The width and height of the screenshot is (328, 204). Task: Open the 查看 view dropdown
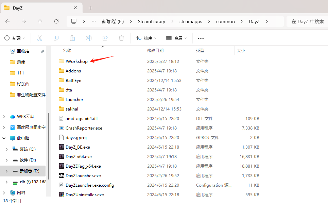pos(176,38)
